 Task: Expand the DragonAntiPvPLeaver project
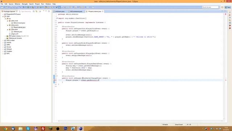click(x=3, y=14)
